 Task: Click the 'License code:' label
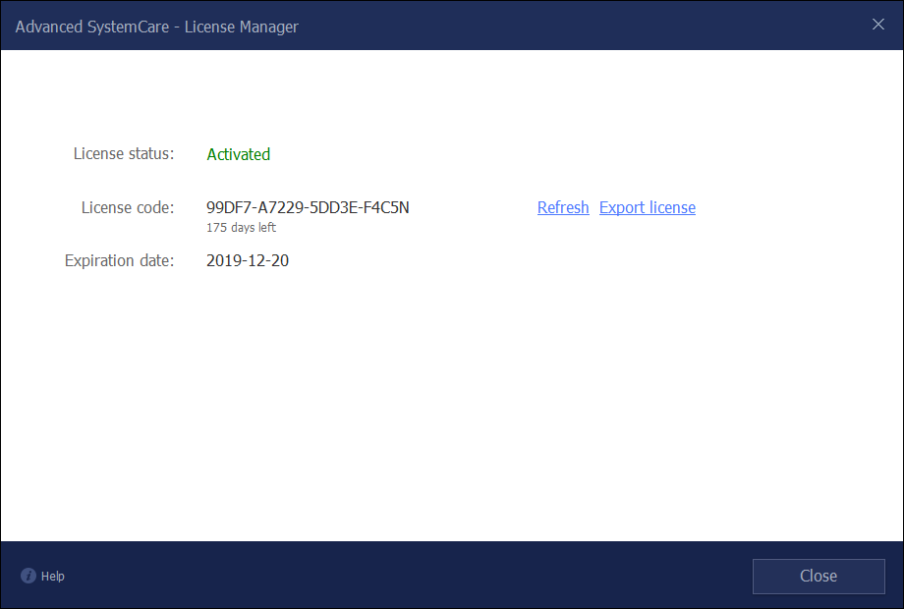coord(128,207)
